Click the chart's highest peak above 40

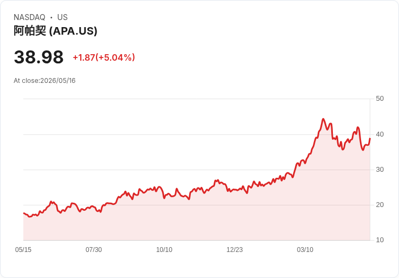coord(323,119)
